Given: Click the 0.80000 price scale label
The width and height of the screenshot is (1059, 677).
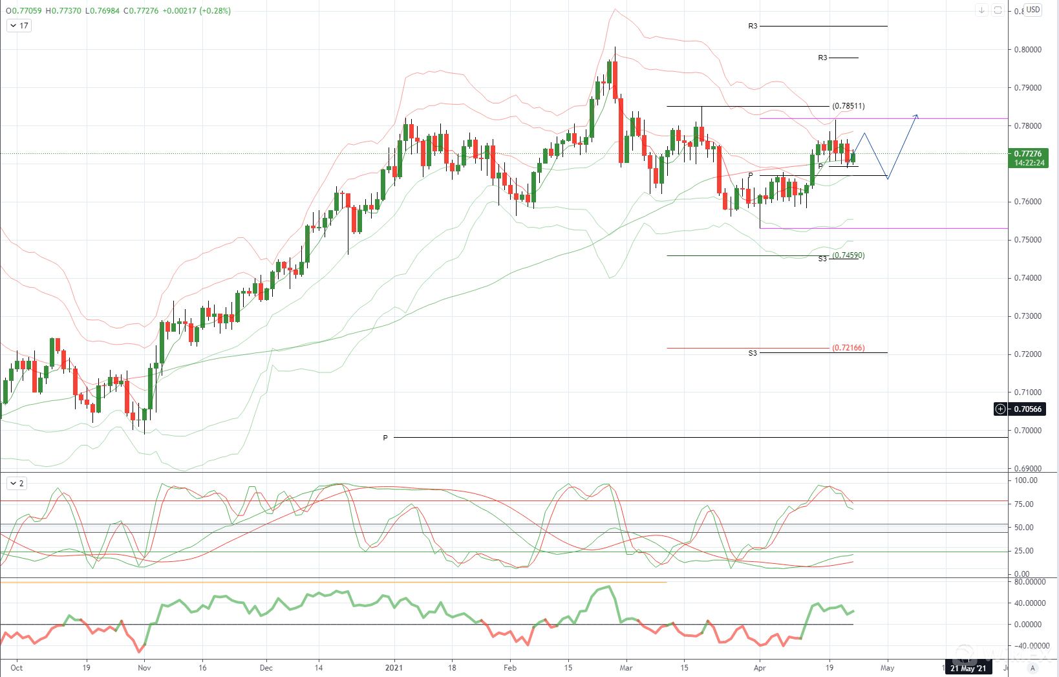Looking at the screenshot, I should click(1027, 50).
